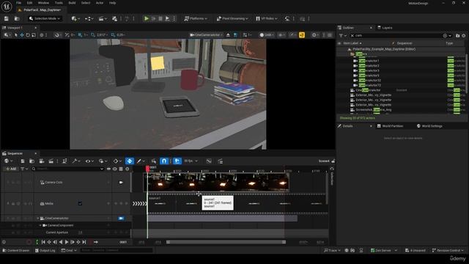Click the Sequencer play reverse button
469x264 pixels.
(x=61, y=242)
